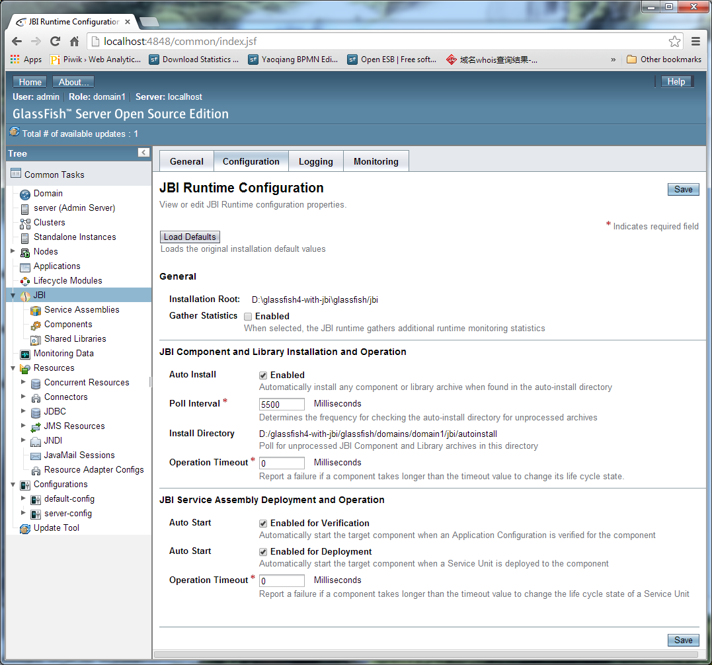This screenshot has width=712, height=665.
Task: Reload the page in browser
Action: click(x=55, y=41)
